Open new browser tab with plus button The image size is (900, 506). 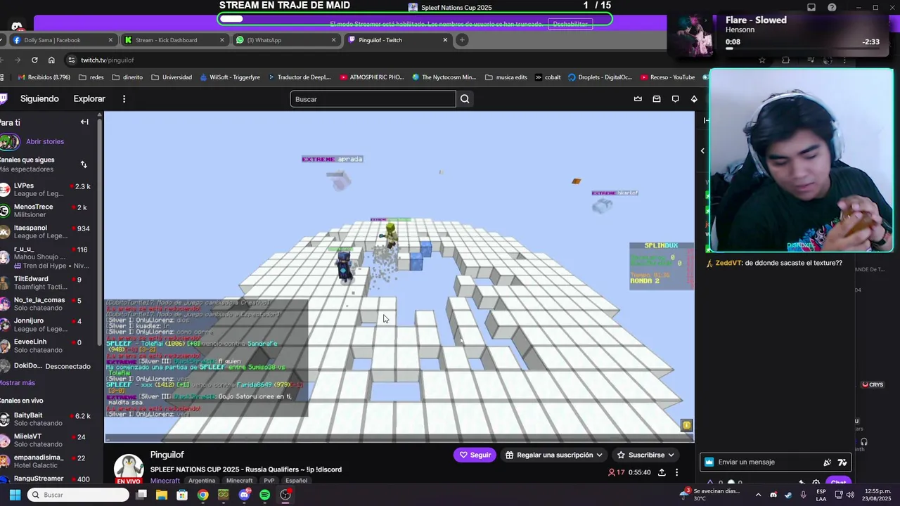[462, 40]
